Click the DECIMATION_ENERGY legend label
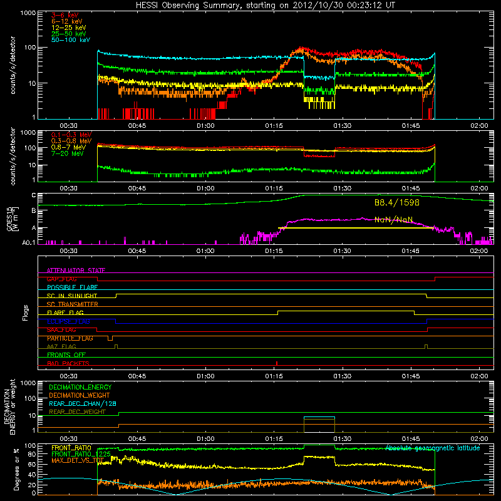The width and height of the screenshot is (501, 501). [x=80, y=387]
